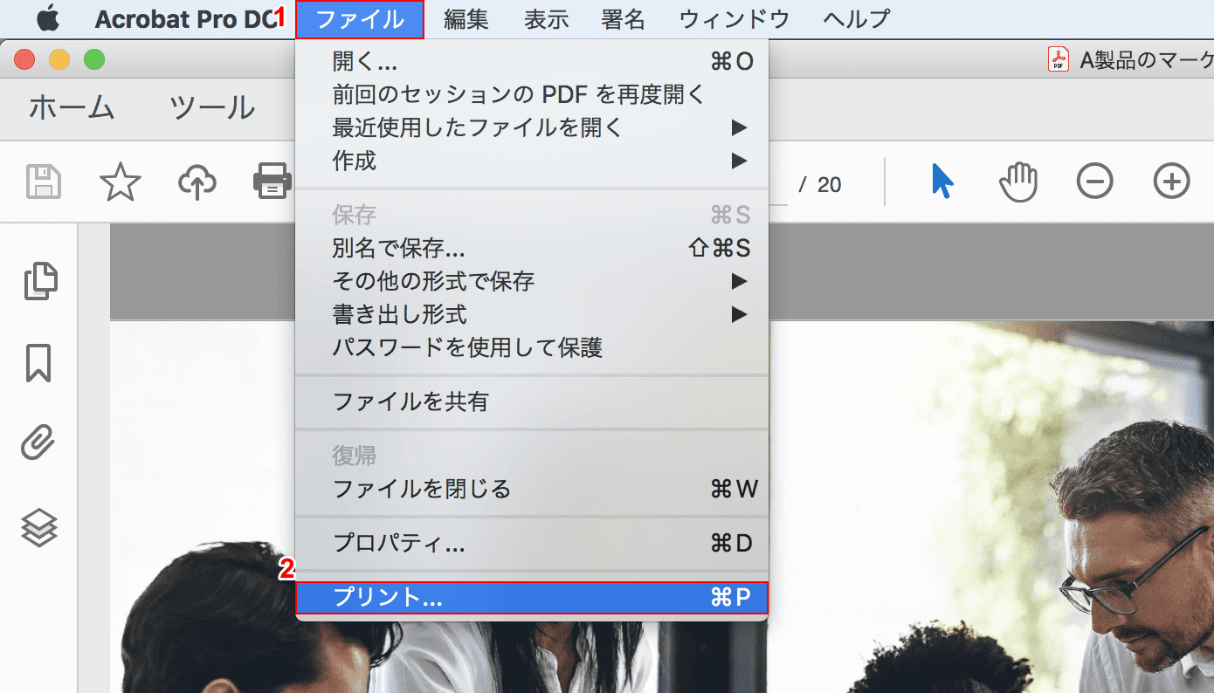Open the ファイル menu
The width and height of the screenshot is (1214, 693).
[x=360, y=19]
